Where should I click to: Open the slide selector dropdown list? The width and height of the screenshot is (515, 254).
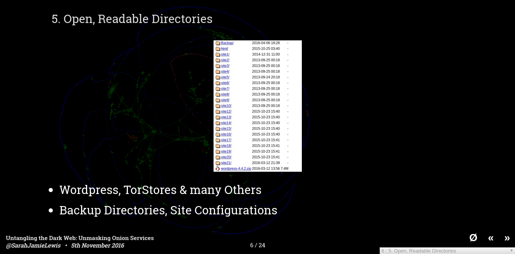(445, 251)
